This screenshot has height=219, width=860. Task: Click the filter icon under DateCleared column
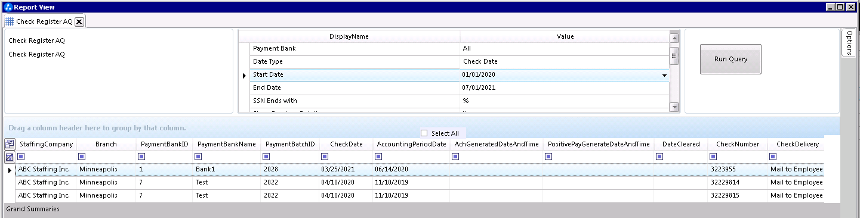tap(659, 157)
